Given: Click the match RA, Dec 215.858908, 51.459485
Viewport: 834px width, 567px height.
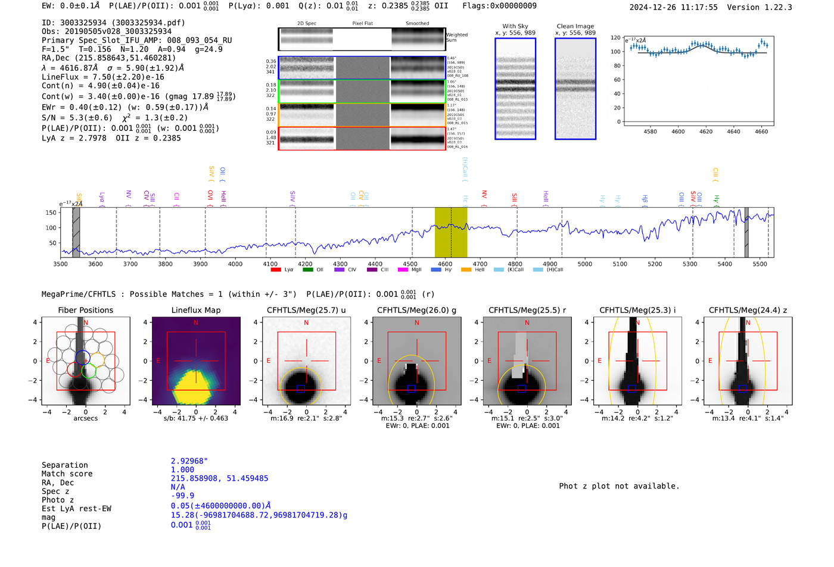Looking at the screenshot, I should click(220, 478).
